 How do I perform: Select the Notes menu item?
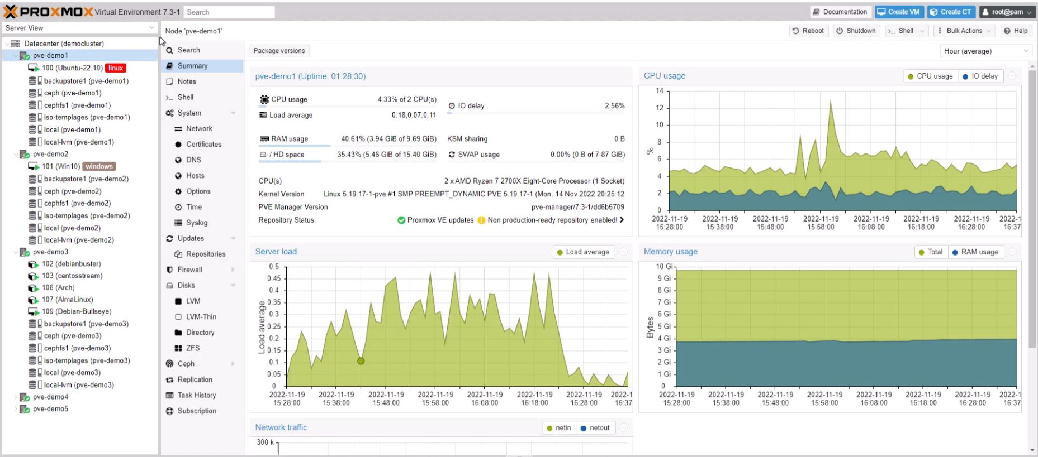pyautogui.click(x=187, y=81)
